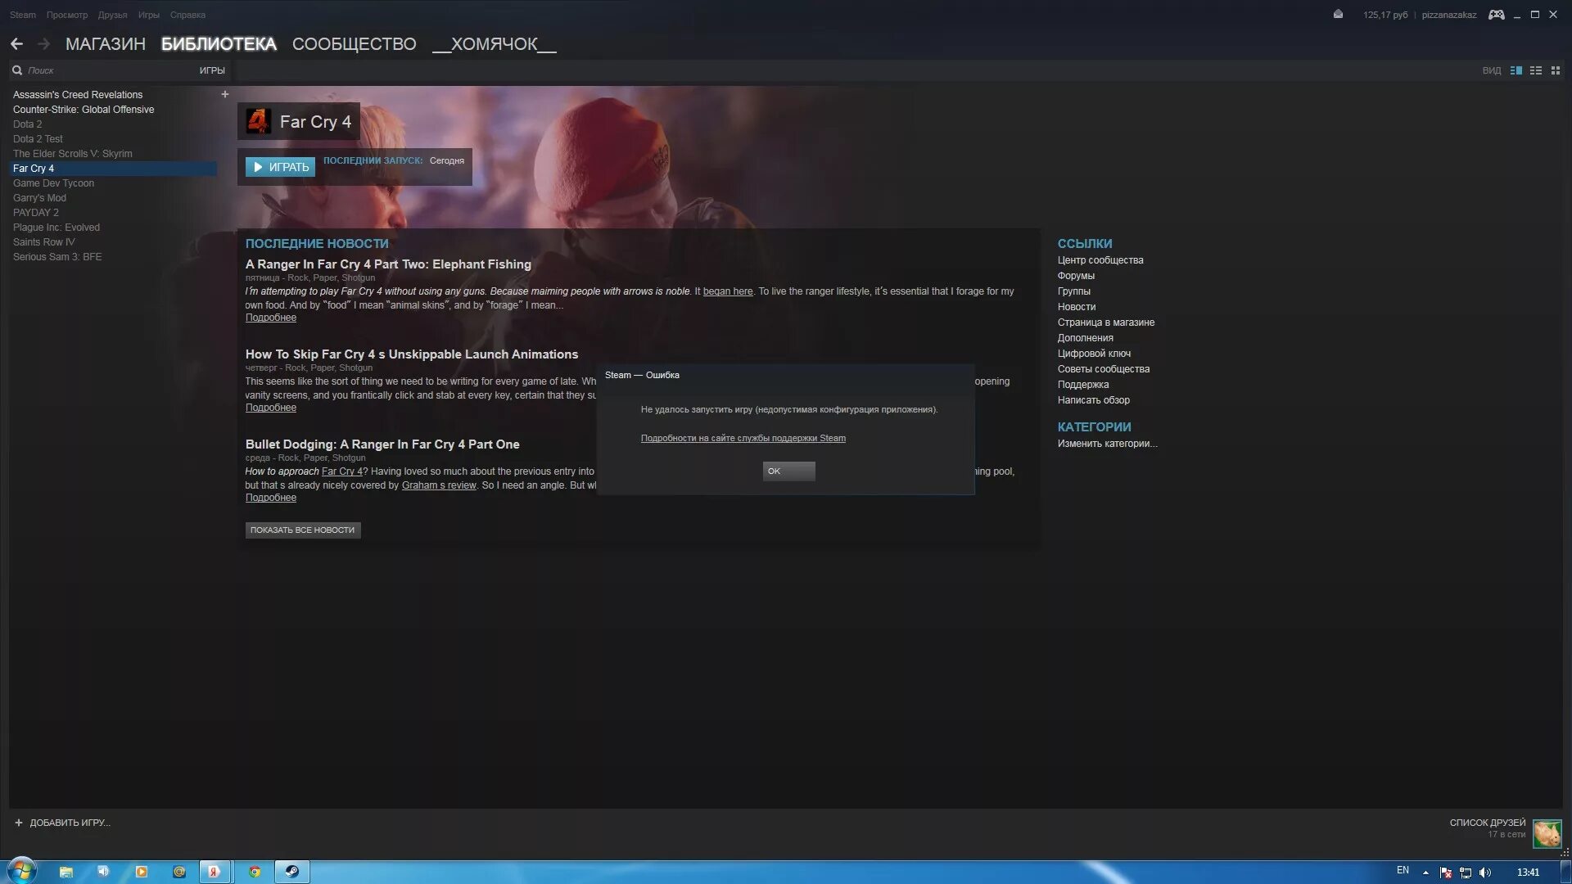Open Windows Start menu orb
Screen dimensions: 1572x884
[22, 870]
